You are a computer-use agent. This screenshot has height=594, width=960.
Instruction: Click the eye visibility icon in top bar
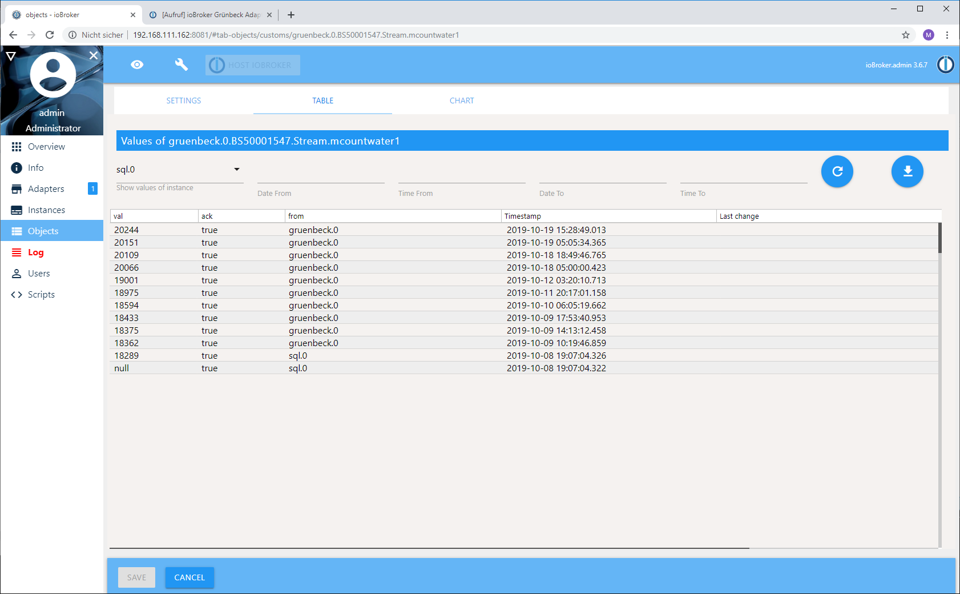coord(137,65)
